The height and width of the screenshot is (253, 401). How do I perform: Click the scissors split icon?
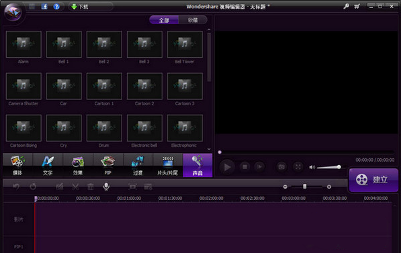pyautogui.click(x=75, y=187)
